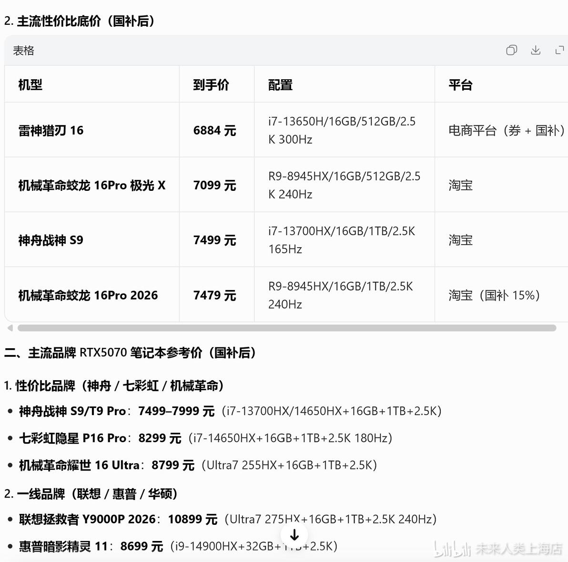568x562 pixels.
Task: Select 淘宝 cell in 神舟战神 S9 row
Action: point(501,239)
